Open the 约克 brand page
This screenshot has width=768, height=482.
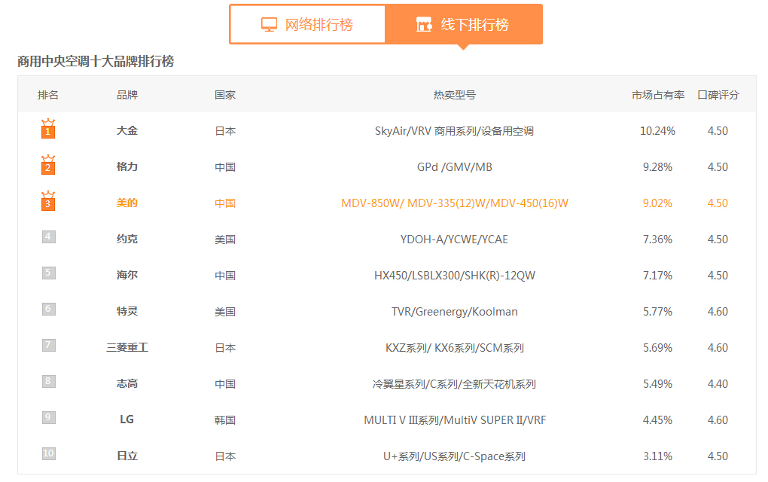(127, 239)
